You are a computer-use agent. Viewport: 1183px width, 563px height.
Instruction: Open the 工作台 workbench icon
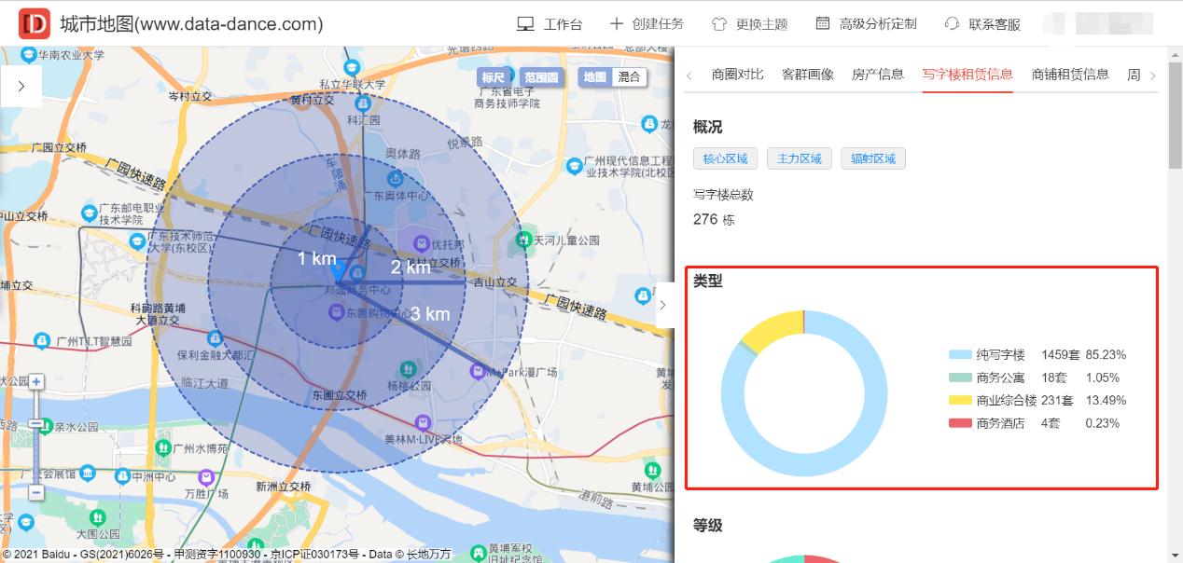[525, 25]
